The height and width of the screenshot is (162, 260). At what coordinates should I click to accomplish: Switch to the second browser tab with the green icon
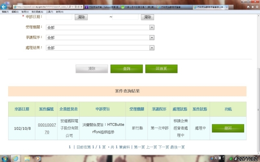point(139,7)
